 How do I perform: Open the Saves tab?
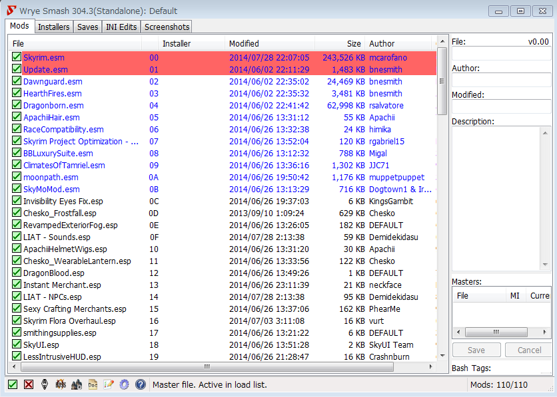(x=87, y=27)
